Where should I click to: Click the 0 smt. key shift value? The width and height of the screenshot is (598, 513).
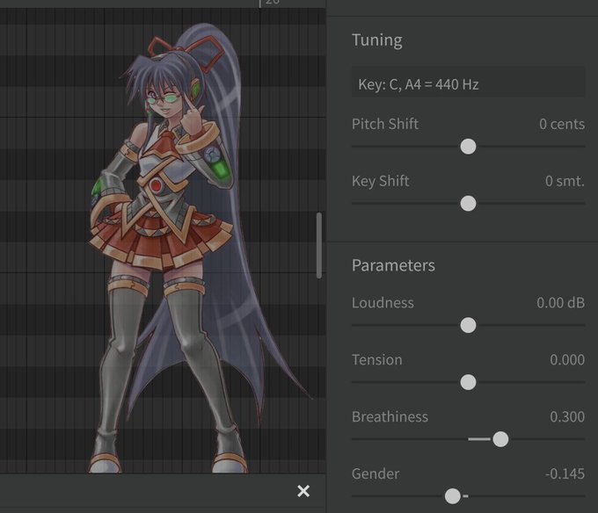565,181
